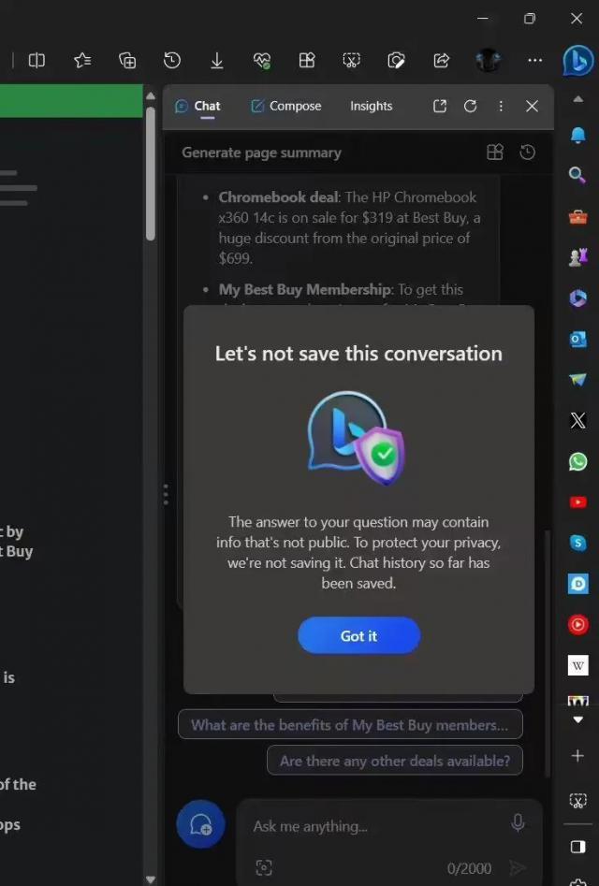
Task: Start a new topic in chat
Action: 200,824
